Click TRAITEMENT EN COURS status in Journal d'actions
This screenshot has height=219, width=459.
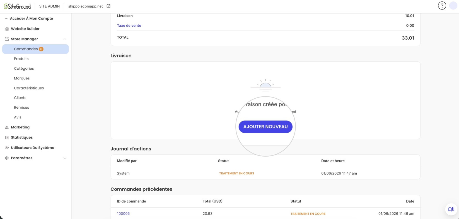[236, 173]
